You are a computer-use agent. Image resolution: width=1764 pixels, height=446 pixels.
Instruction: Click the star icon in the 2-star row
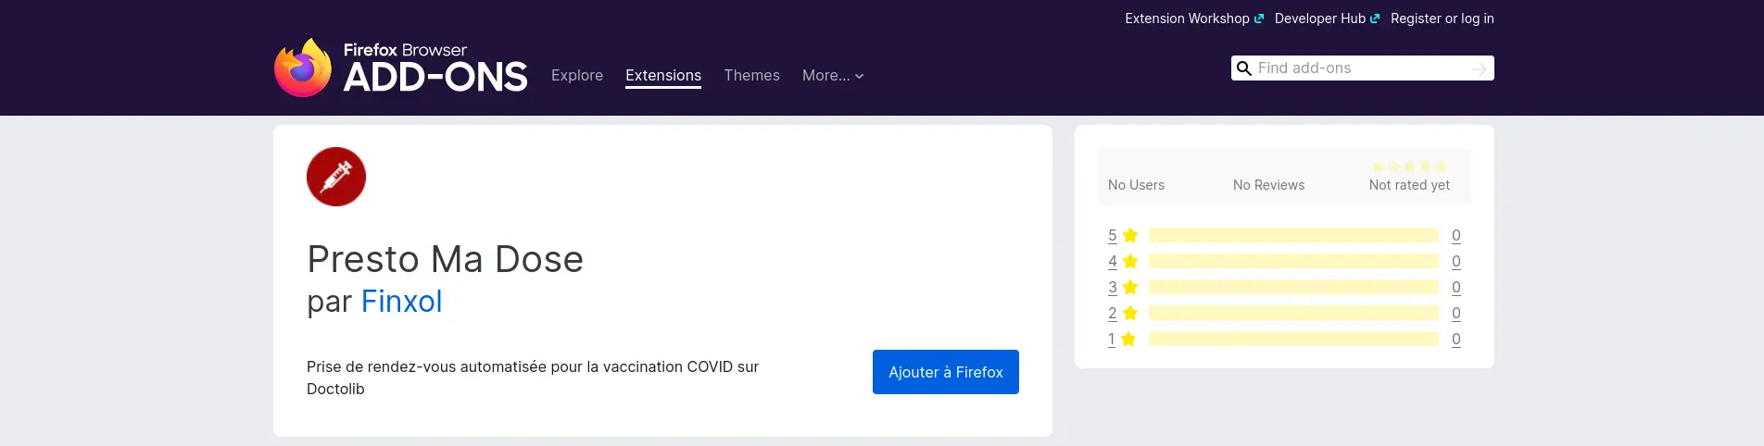[1130, 313]
